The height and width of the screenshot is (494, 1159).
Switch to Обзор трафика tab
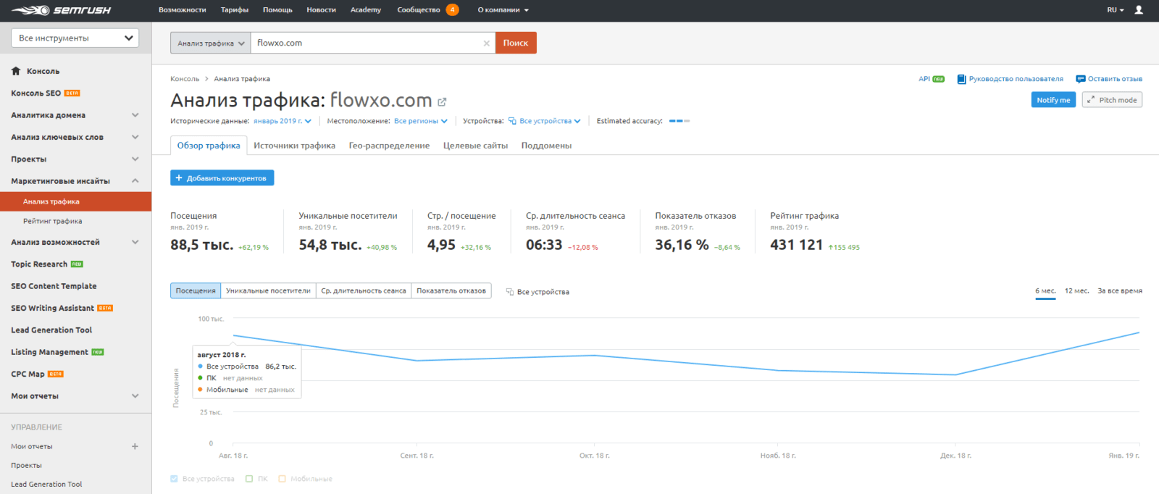click(x=209, y=146)
